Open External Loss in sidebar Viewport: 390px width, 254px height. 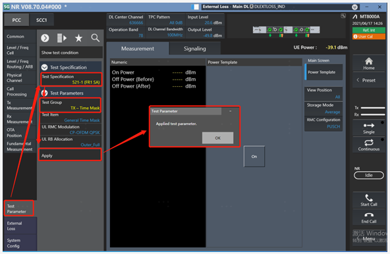pyautogui.click(x=20, y=226)
